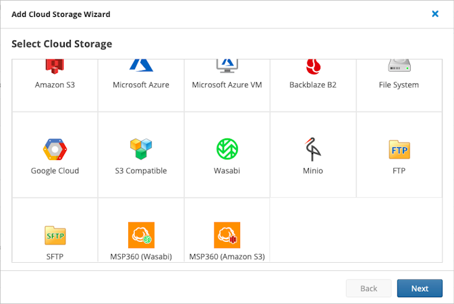Screen dimensions: 454x304
Task: Choose the MSP360 (Amazon S3) icon
Action: pyautogui.click(x=227, y=234)
